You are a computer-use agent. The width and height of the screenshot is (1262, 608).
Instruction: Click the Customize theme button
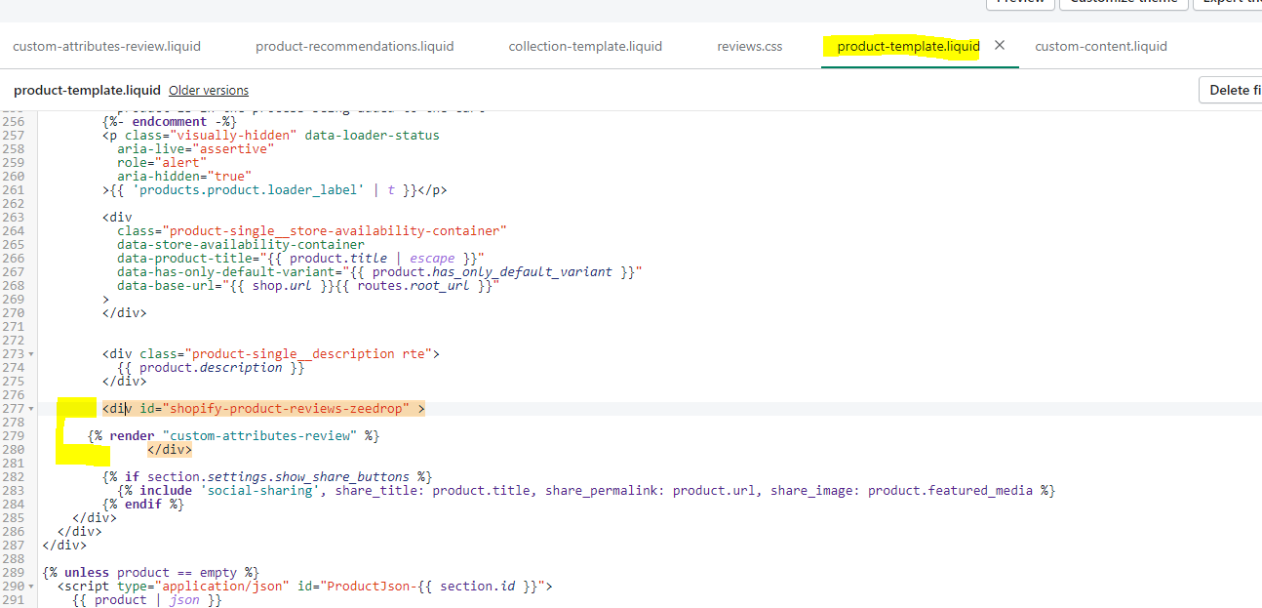click(x=1124, y=3)
